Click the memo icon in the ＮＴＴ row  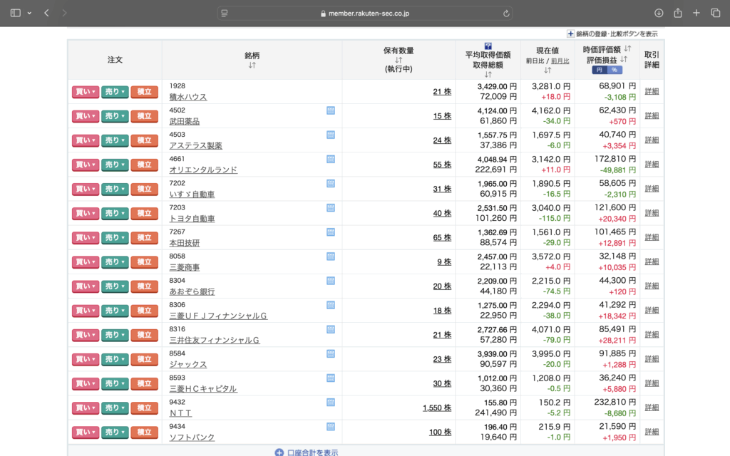(x=330, y=403)
